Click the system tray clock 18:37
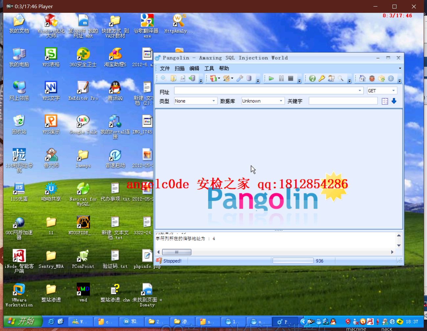 point(412,321)
